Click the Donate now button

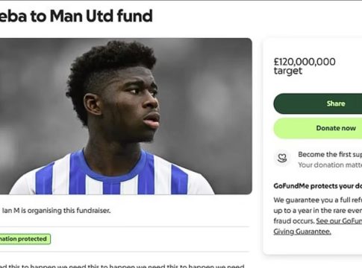pyautogui.click(x=318, y=128)
